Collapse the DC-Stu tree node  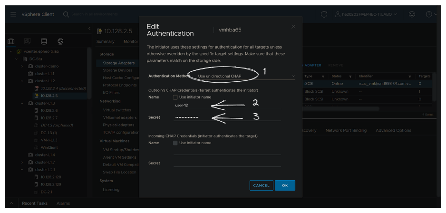[x=17, y=59]
